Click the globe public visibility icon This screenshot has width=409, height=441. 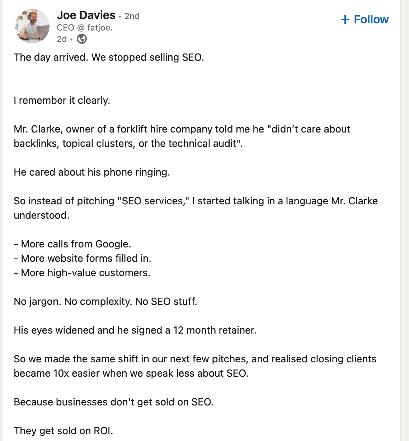point(82,39)
